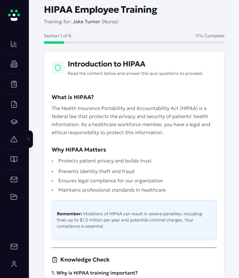The height and width of the screenshot is (278, 239).
Task: Open the user profile icon
Action: click(14, 264)
